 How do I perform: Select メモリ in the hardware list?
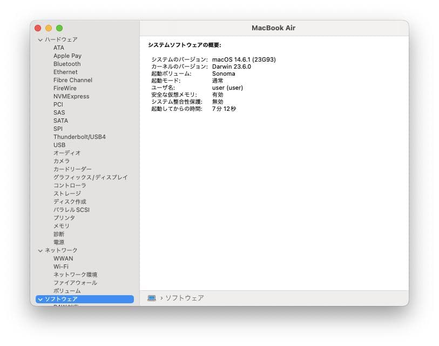click(58, 225)
